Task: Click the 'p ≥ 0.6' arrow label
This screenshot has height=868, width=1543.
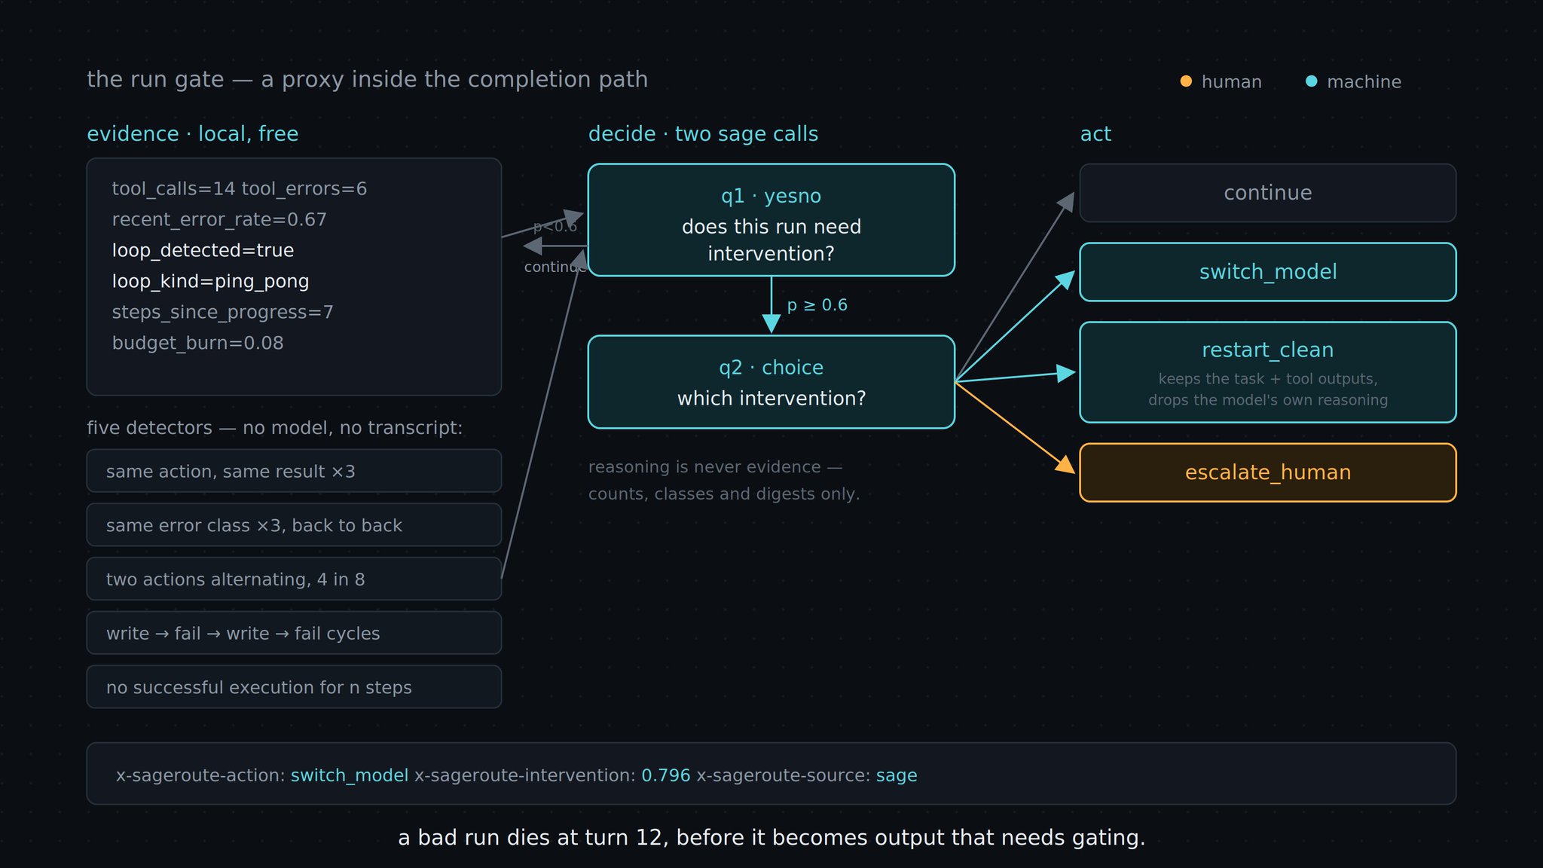Action: pos(817,305)
